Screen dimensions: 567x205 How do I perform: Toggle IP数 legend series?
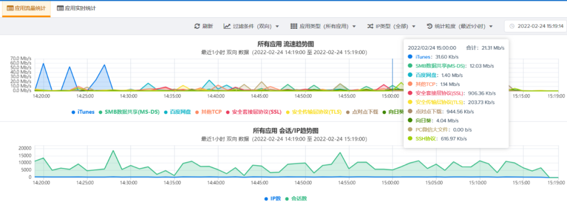(272, 199)
